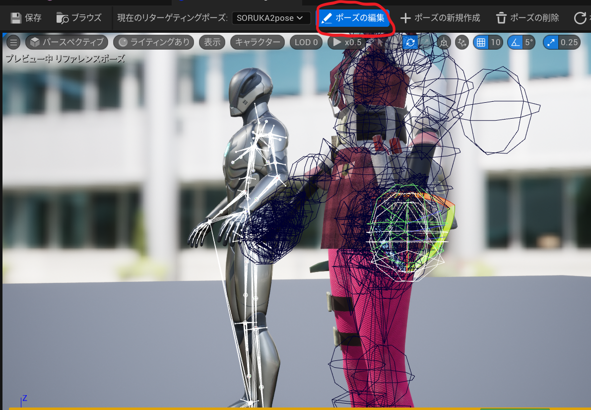
Task: Click the プレビュー中 リファレンスポーズ viewport text
Action: (65, 59)
